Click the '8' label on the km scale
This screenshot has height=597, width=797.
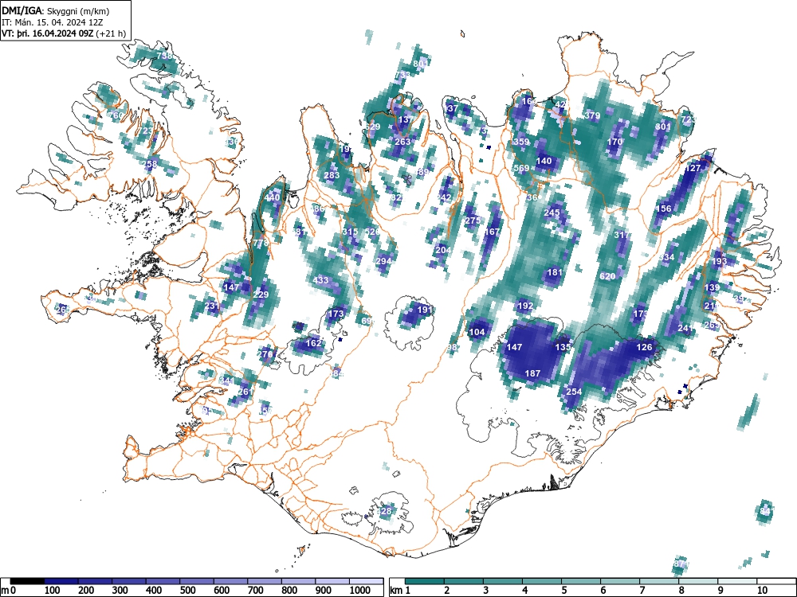tap(681, 591)
